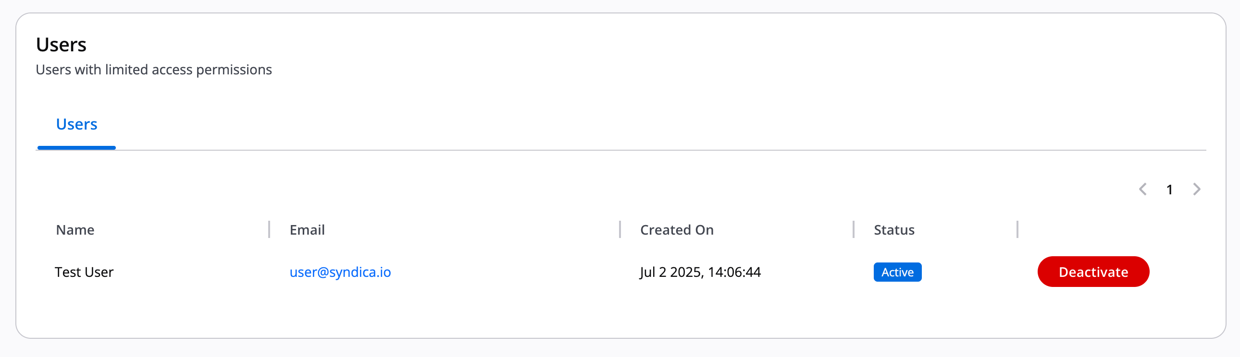Go to the next page chevron
This screenshot has width=1240, height=357.
1197,190
